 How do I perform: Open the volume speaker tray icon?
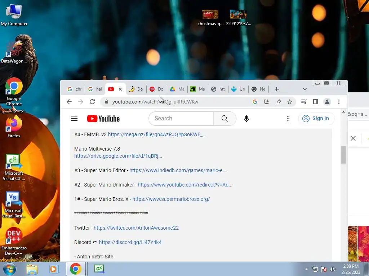tap(333, 269)
